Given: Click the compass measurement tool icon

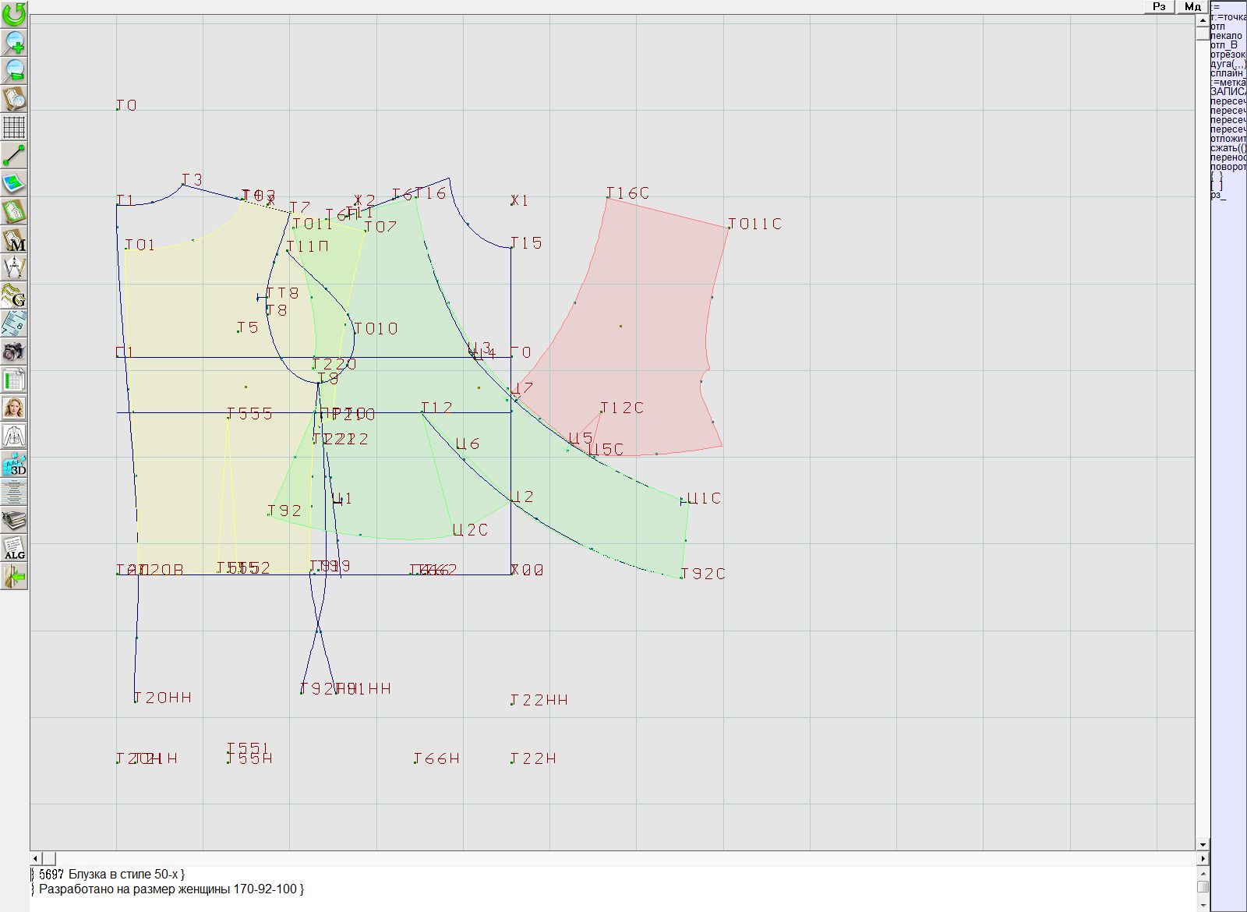Looking at the screenshot, I should pyautogui.click(x=14, y=267).
